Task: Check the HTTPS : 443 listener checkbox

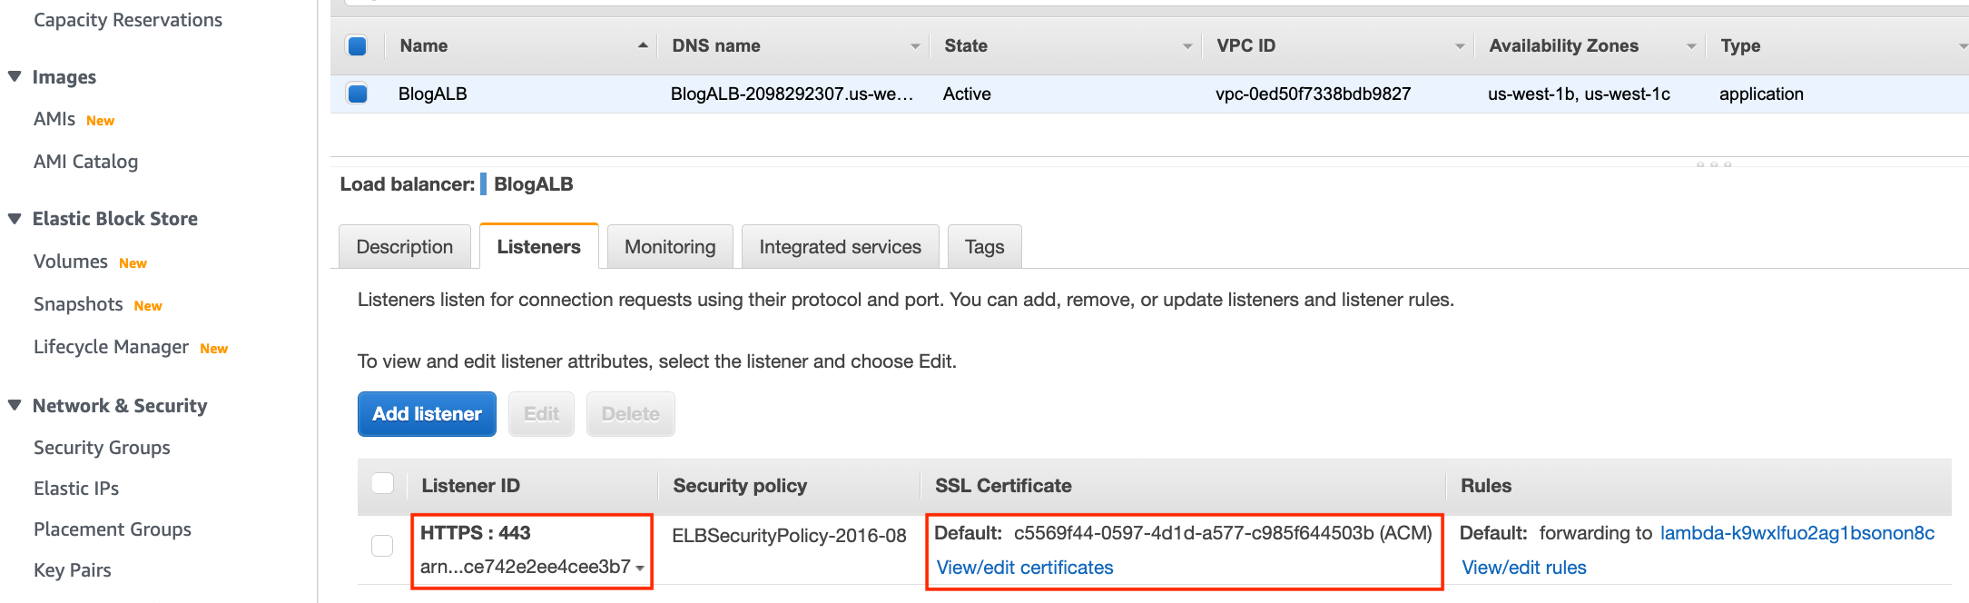Action: [382, 545]
